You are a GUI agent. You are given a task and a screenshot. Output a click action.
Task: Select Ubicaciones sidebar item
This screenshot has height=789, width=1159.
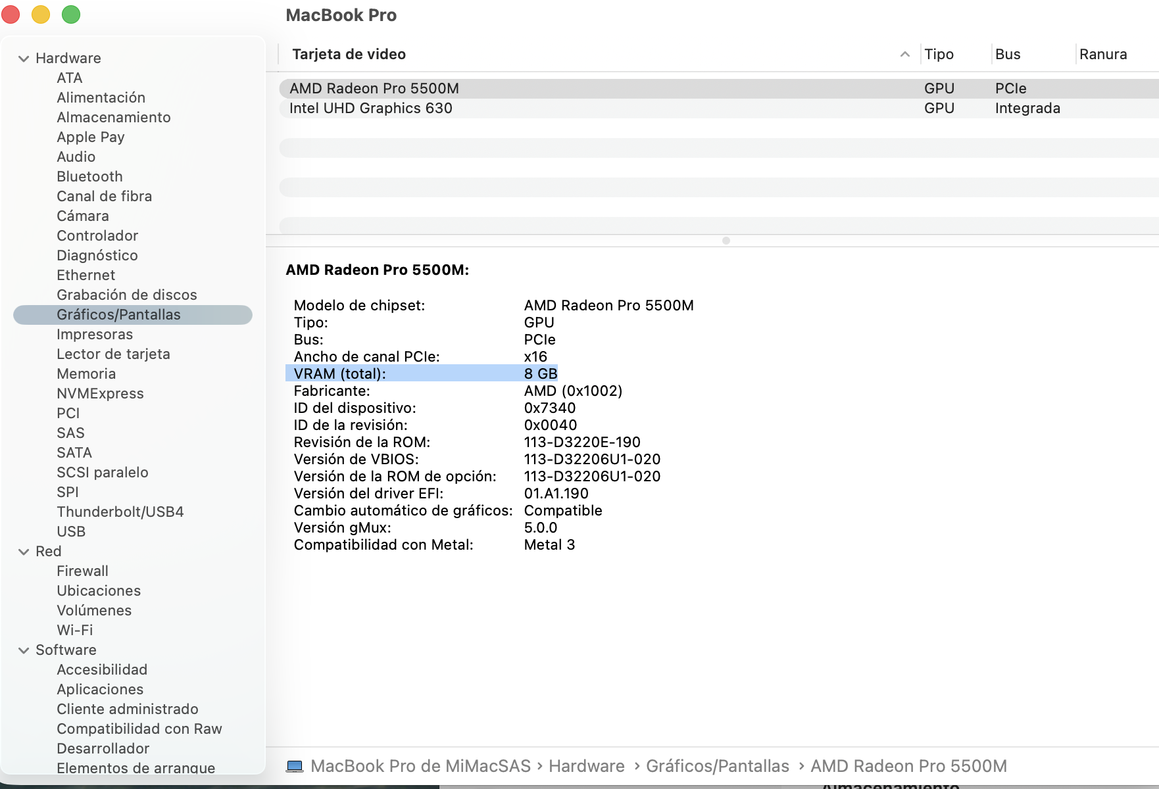coord(99,591)
